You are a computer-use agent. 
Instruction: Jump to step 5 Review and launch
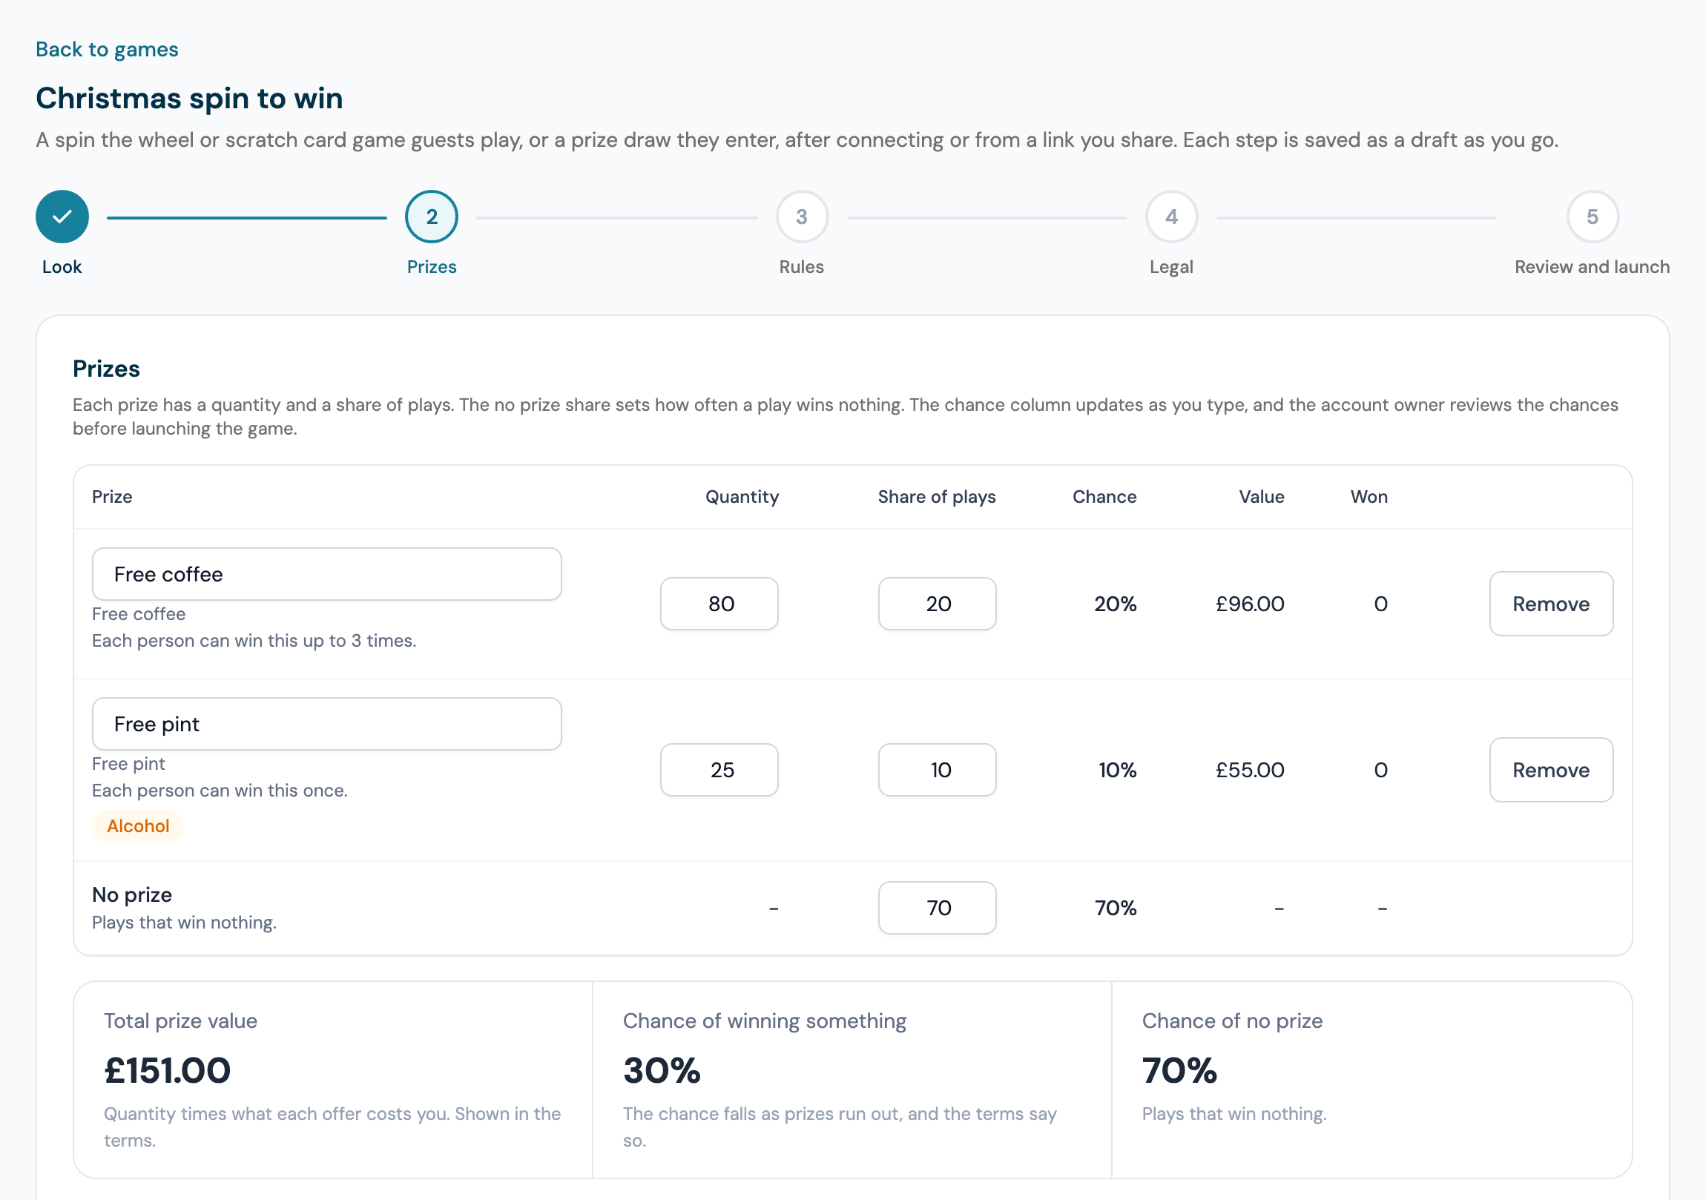tap(1593, 217)
